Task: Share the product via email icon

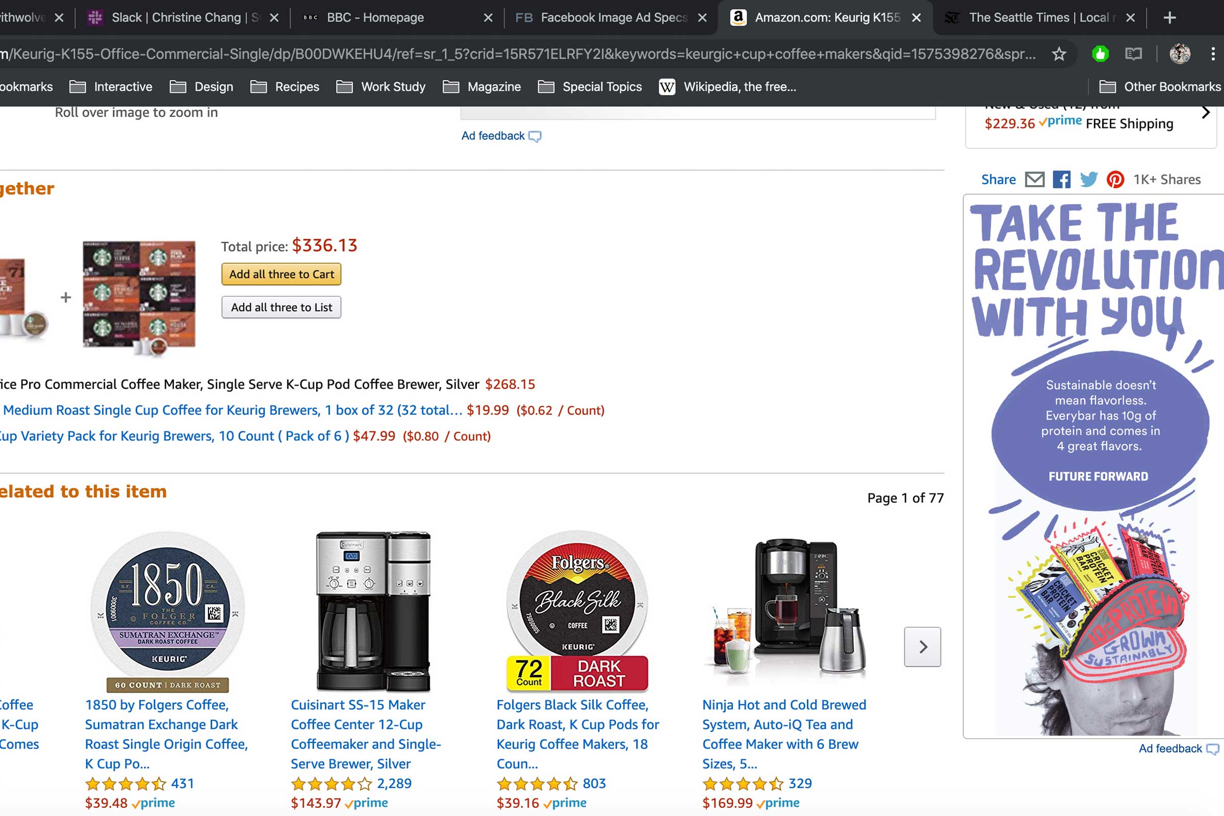Action: [1035, 180]
